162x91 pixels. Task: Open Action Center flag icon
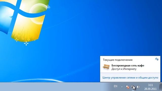click(127, 87)
